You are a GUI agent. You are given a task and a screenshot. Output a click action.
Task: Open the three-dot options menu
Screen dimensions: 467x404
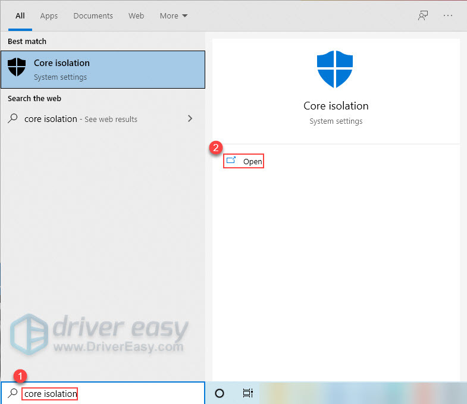tap(447, 15)
